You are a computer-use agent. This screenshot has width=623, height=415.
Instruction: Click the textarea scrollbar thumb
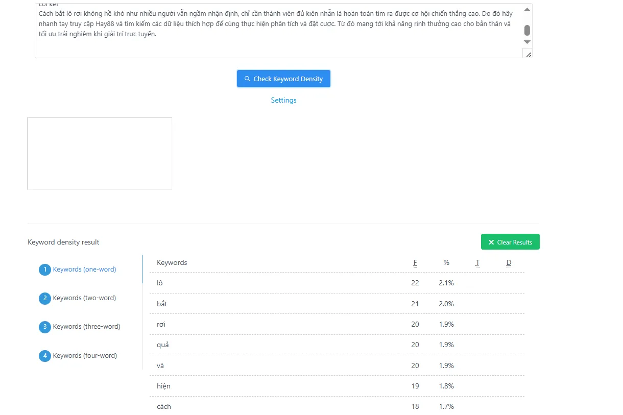(528, 30)
